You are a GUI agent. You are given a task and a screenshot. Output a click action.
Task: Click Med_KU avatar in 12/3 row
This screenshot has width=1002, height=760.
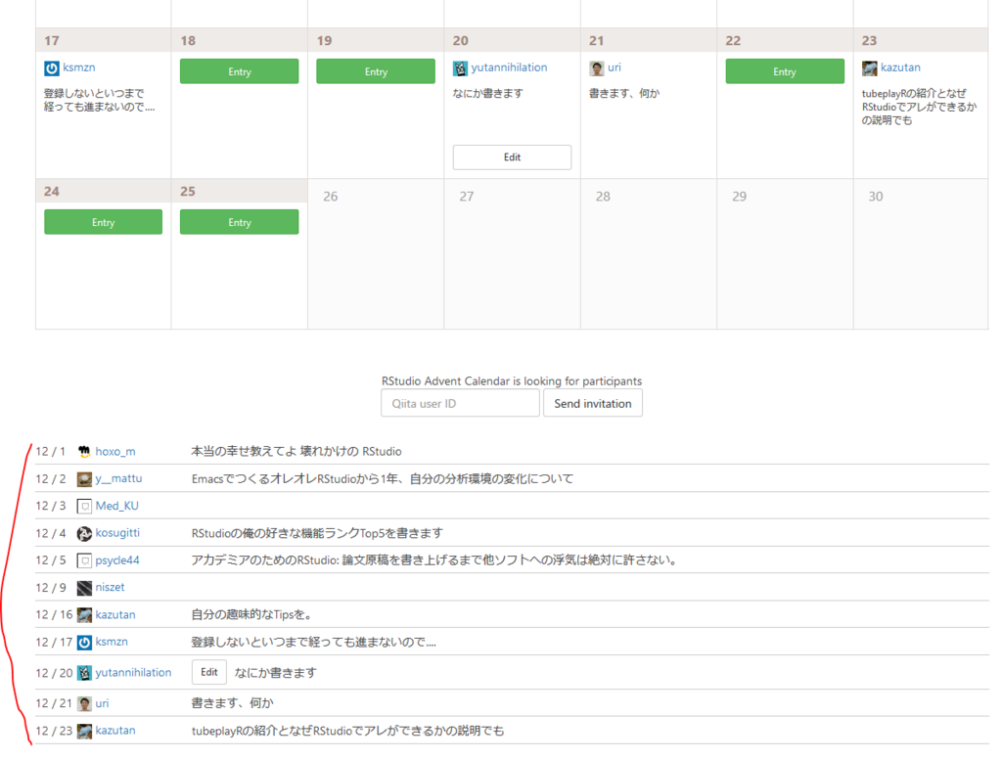pos(84,507)
